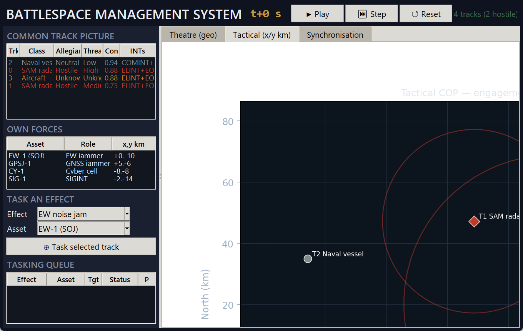Click the Asset column header in Own Forces
Viewport: 523px width, 331px height.
[35, 144]
